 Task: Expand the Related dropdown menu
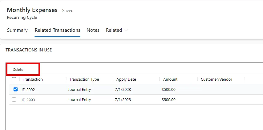pyautogui.click(x=117, y=30)
